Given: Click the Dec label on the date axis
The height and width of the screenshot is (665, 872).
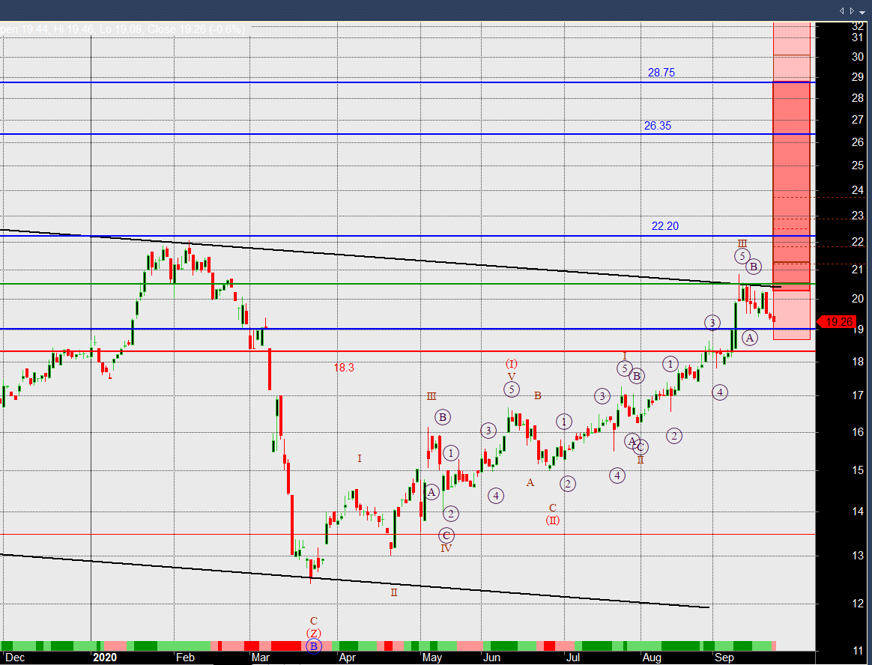Looking at the screenshot, I should click(15, 658).
